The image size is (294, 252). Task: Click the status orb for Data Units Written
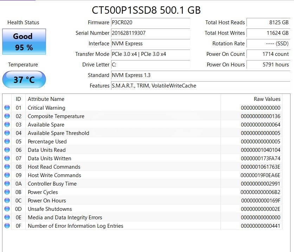pyautogui.click(x=7, y=158)
